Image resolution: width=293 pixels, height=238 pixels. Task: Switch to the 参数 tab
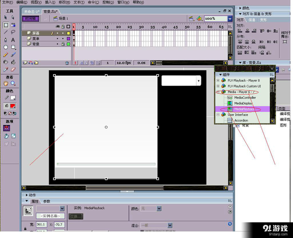(x=47, y=201)
